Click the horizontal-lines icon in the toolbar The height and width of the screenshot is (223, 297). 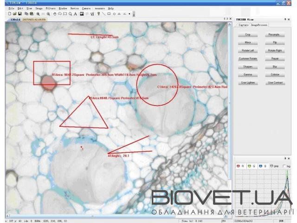[87, 14]
